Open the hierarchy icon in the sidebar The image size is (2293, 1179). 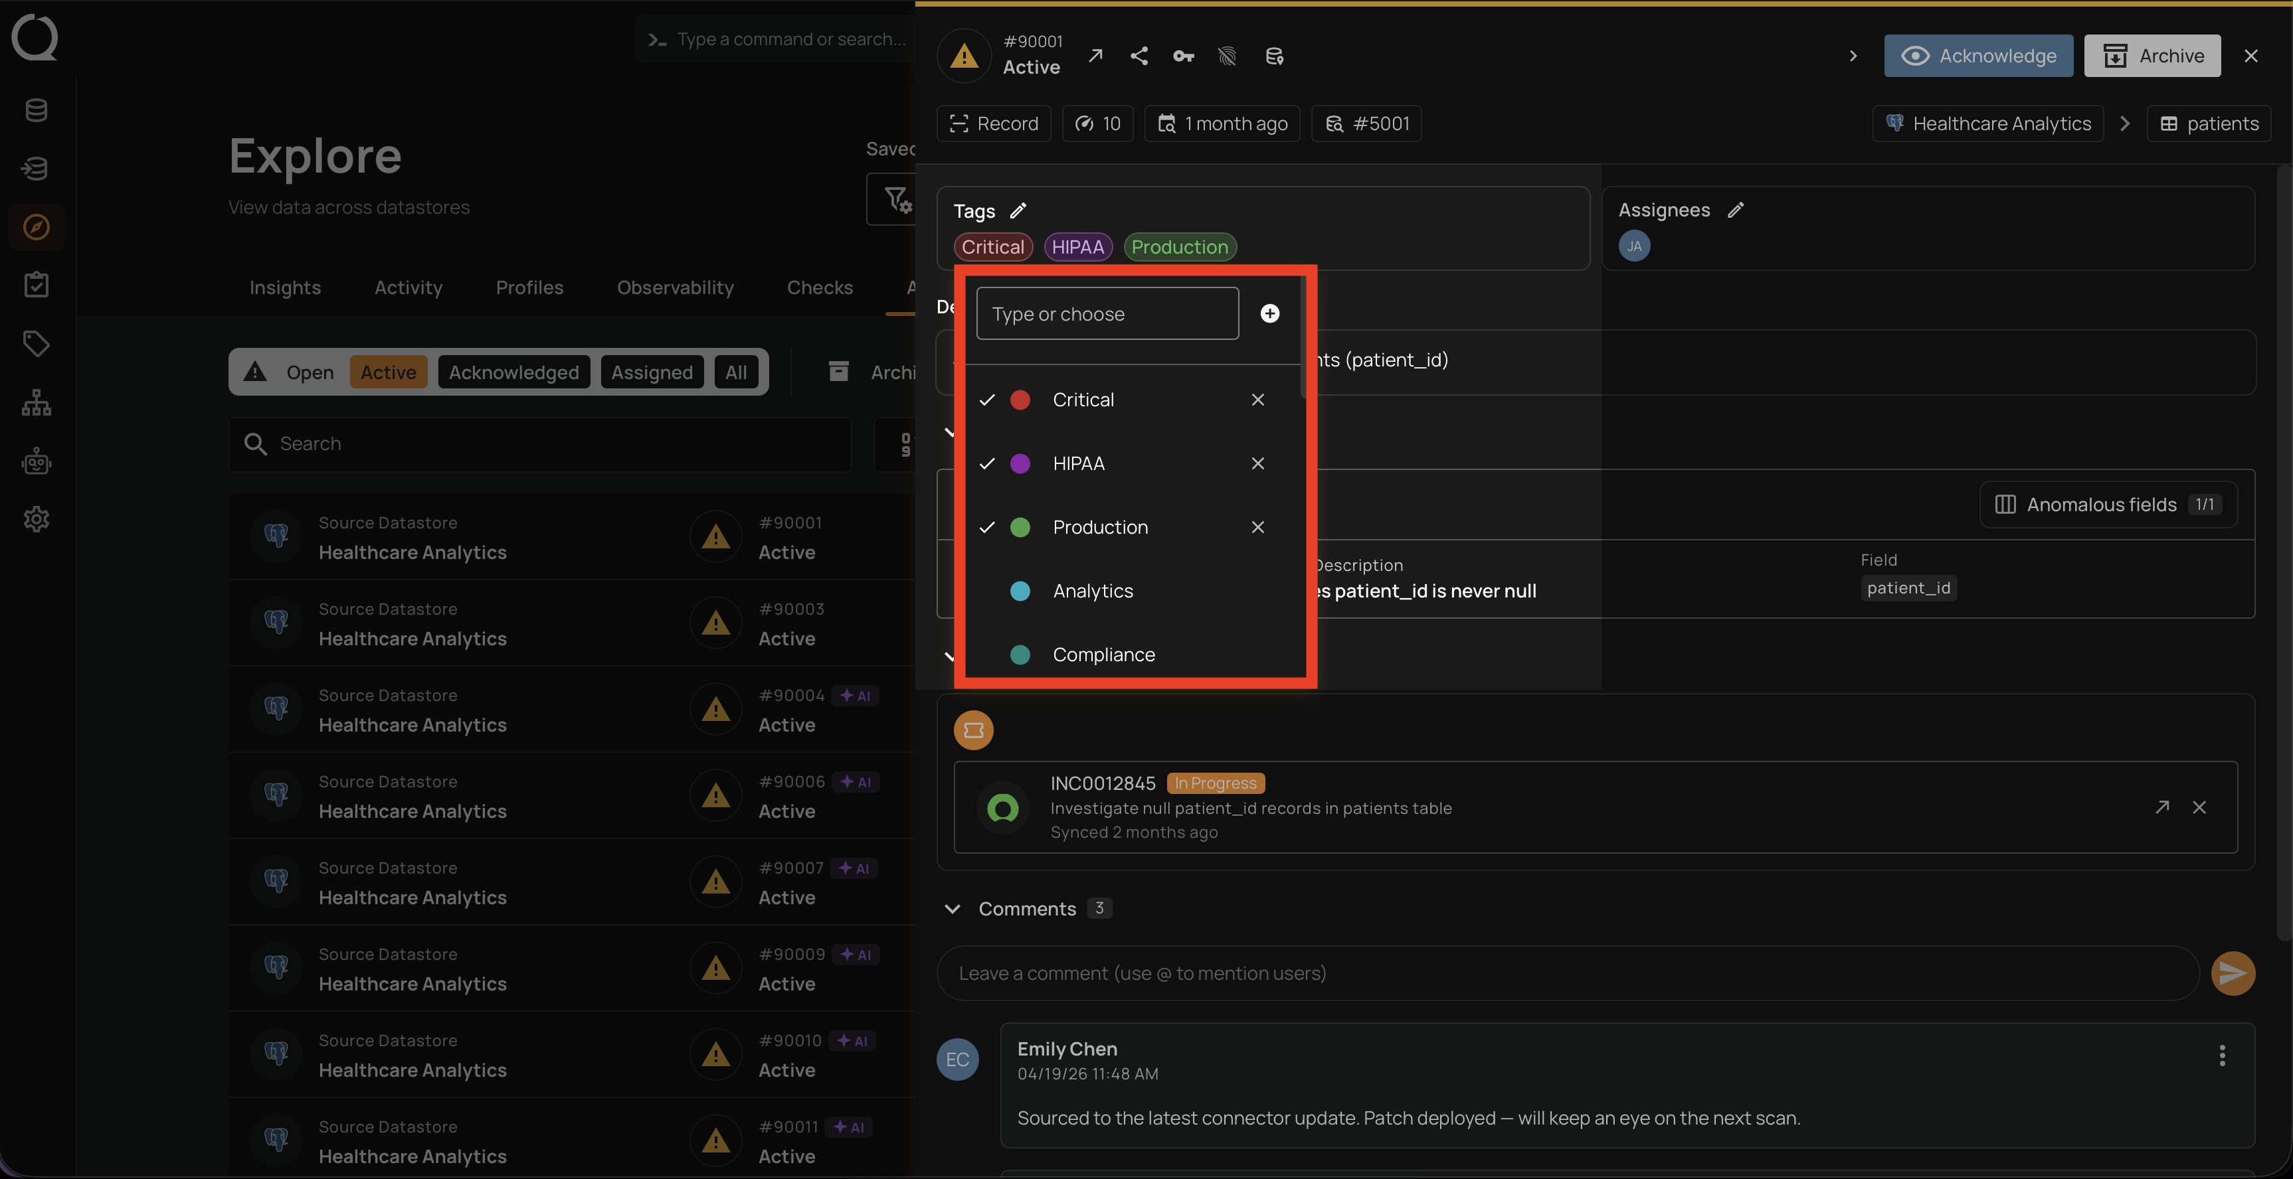coord(37,402)
